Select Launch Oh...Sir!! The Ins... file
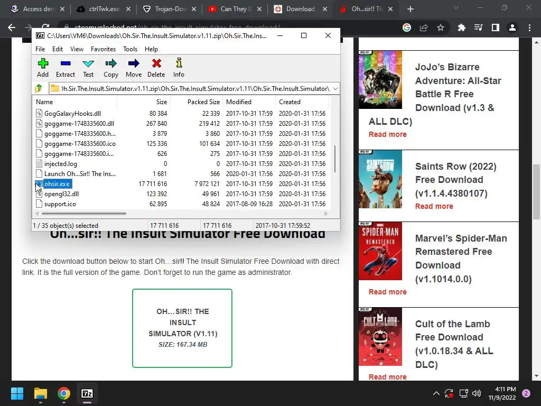 pyautogui.click(x=80, y=173)
